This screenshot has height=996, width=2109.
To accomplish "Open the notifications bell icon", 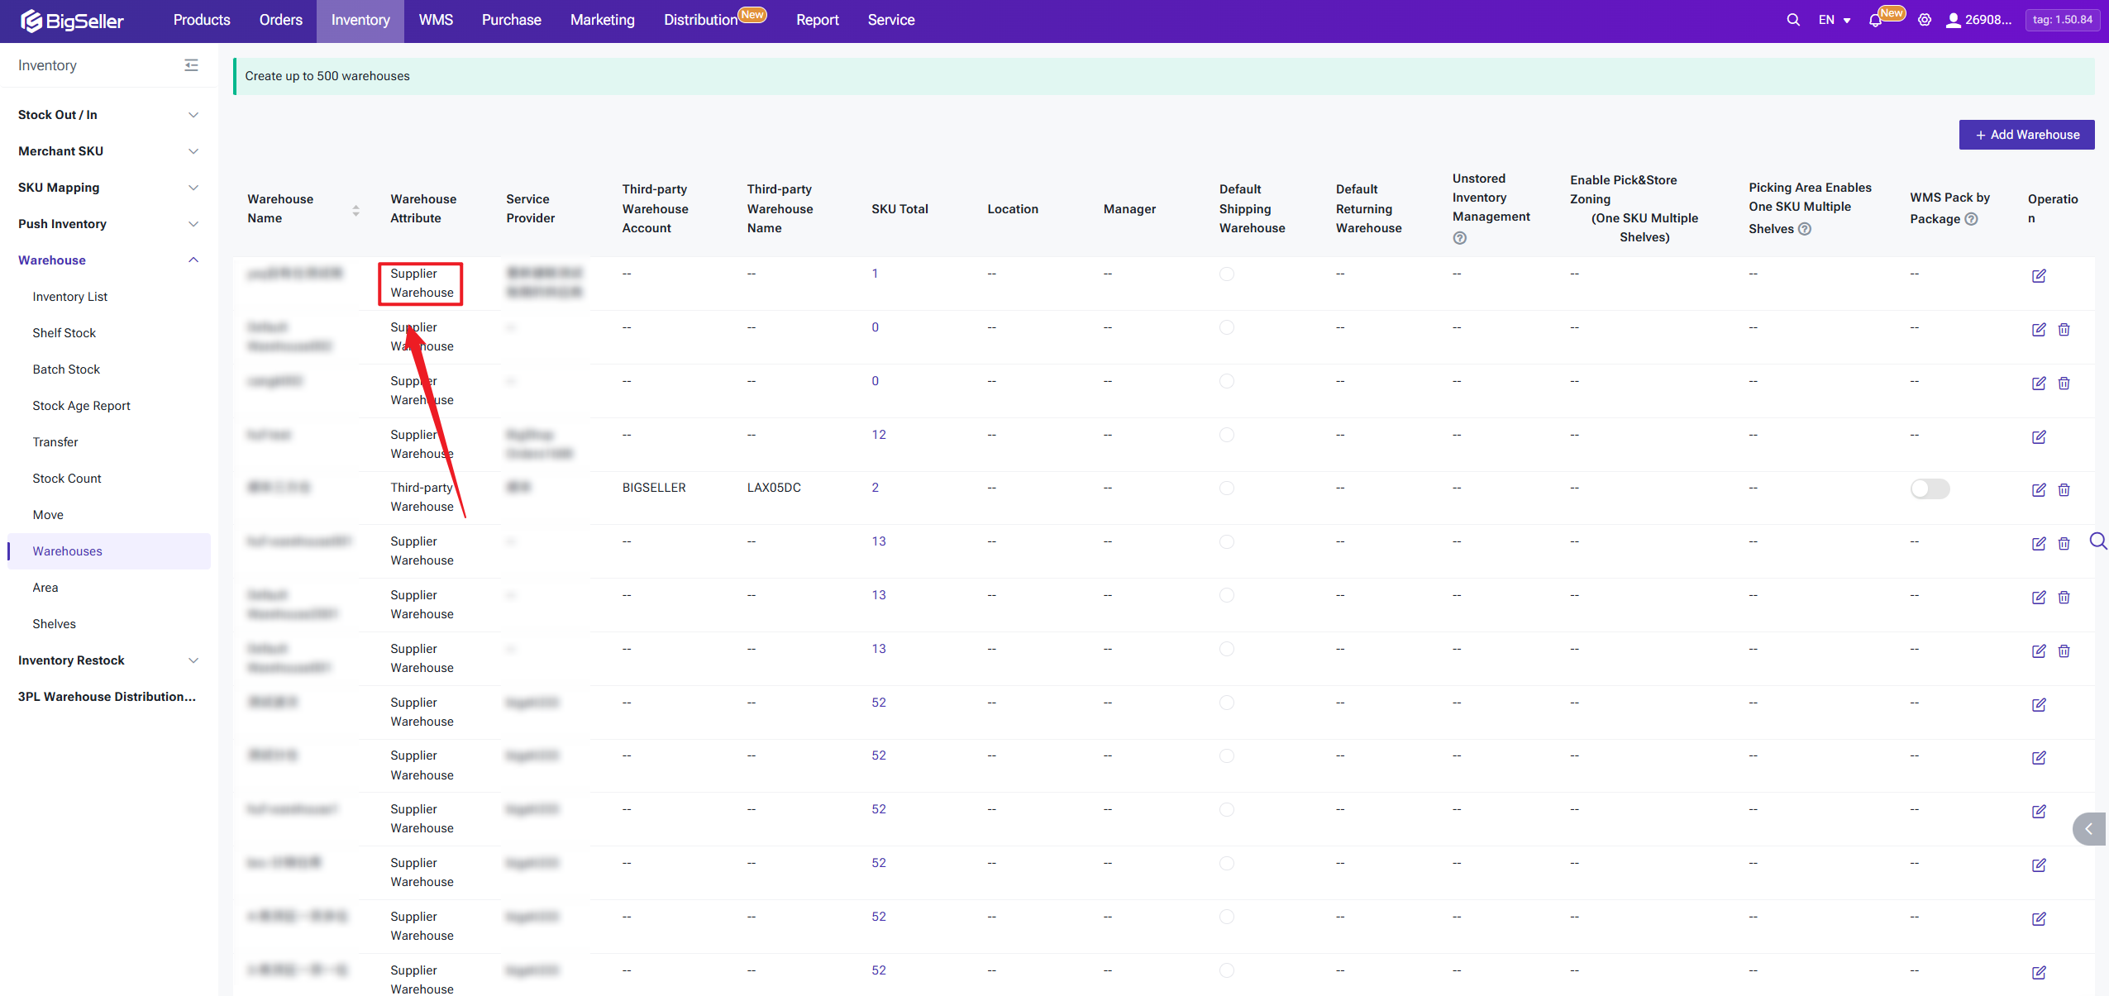I will tap(1874, 21).
